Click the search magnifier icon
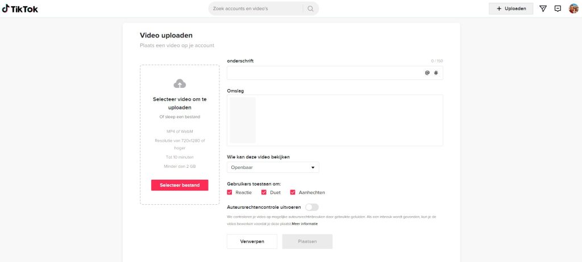 tap(311, 9)
